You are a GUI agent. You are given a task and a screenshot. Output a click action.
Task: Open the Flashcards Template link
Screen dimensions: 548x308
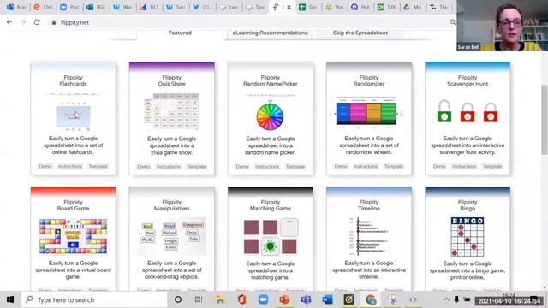tap(98, 166)
